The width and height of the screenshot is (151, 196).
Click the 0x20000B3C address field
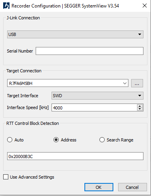(x=75, y=156)
